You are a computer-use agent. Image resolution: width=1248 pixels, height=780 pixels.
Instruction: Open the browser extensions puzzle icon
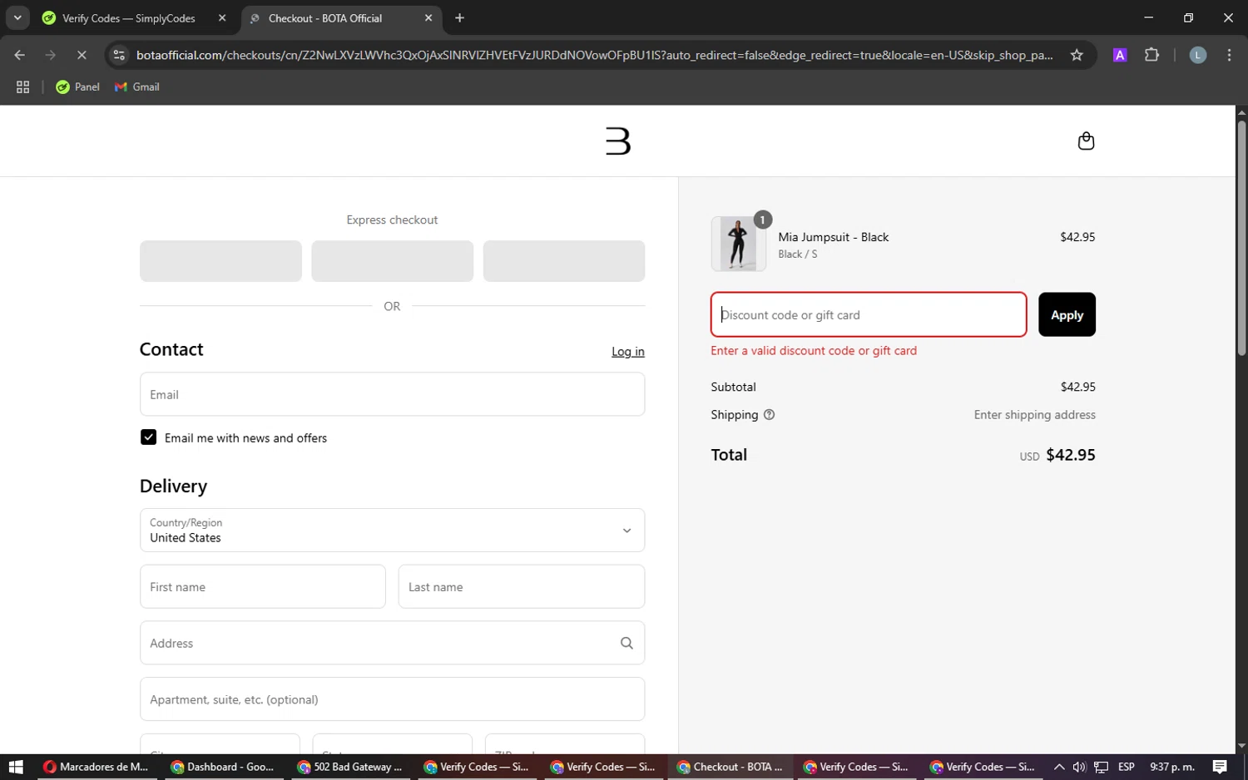[1151, 55]
